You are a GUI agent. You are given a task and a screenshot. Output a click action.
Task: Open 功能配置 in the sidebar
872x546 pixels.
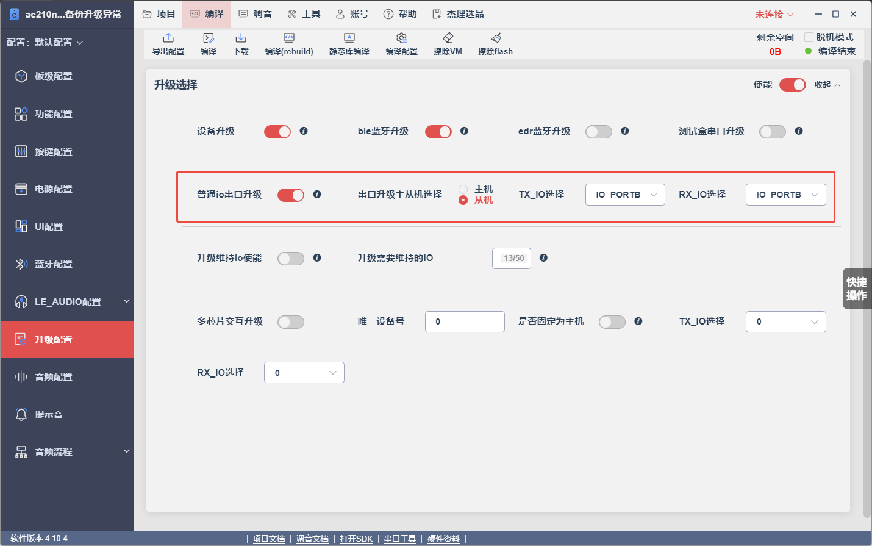[67, 114]
